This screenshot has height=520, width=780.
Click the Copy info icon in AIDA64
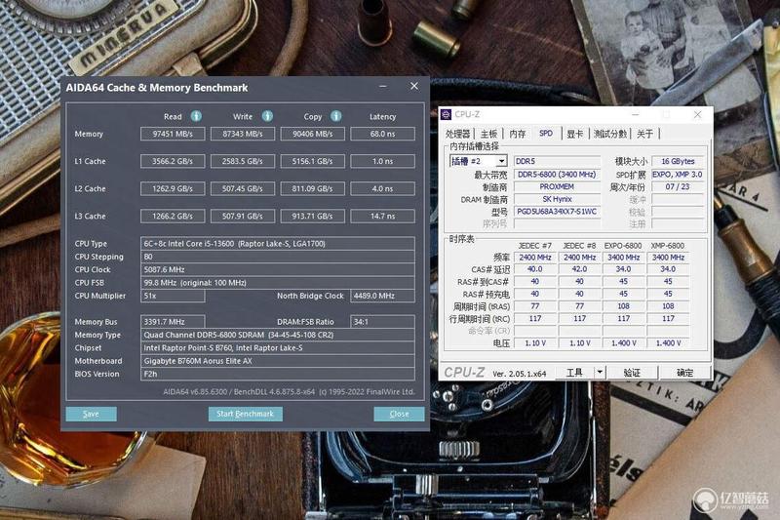[x=336, y=116]
